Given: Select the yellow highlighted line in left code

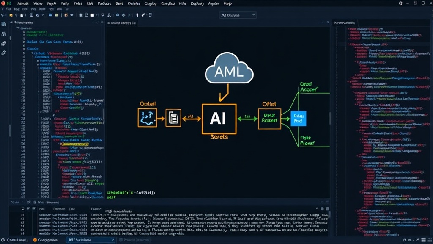Looking at the screenshot, I should pos(74,144).
